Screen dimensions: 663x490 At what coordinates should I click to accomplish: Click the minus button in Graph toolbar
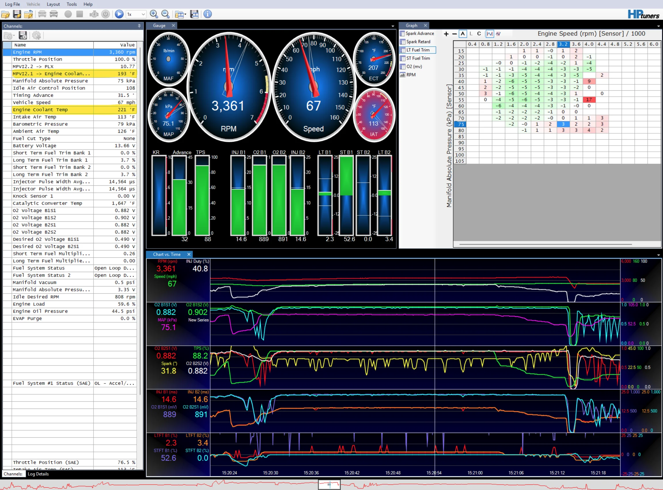coord(454,34)
